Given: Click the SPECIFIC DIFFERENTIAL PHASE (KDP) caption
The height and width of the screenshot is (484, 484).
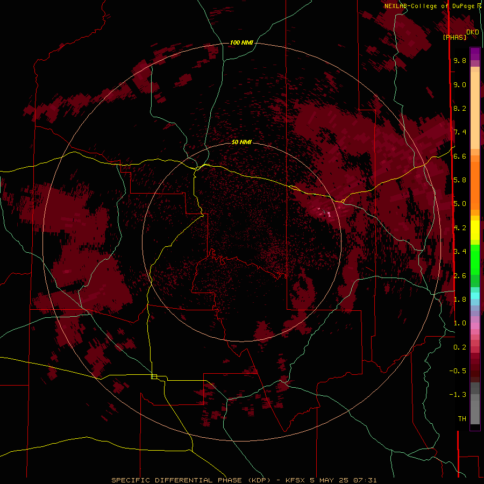Looking at the screenshot, I should [x=191, y=480].
